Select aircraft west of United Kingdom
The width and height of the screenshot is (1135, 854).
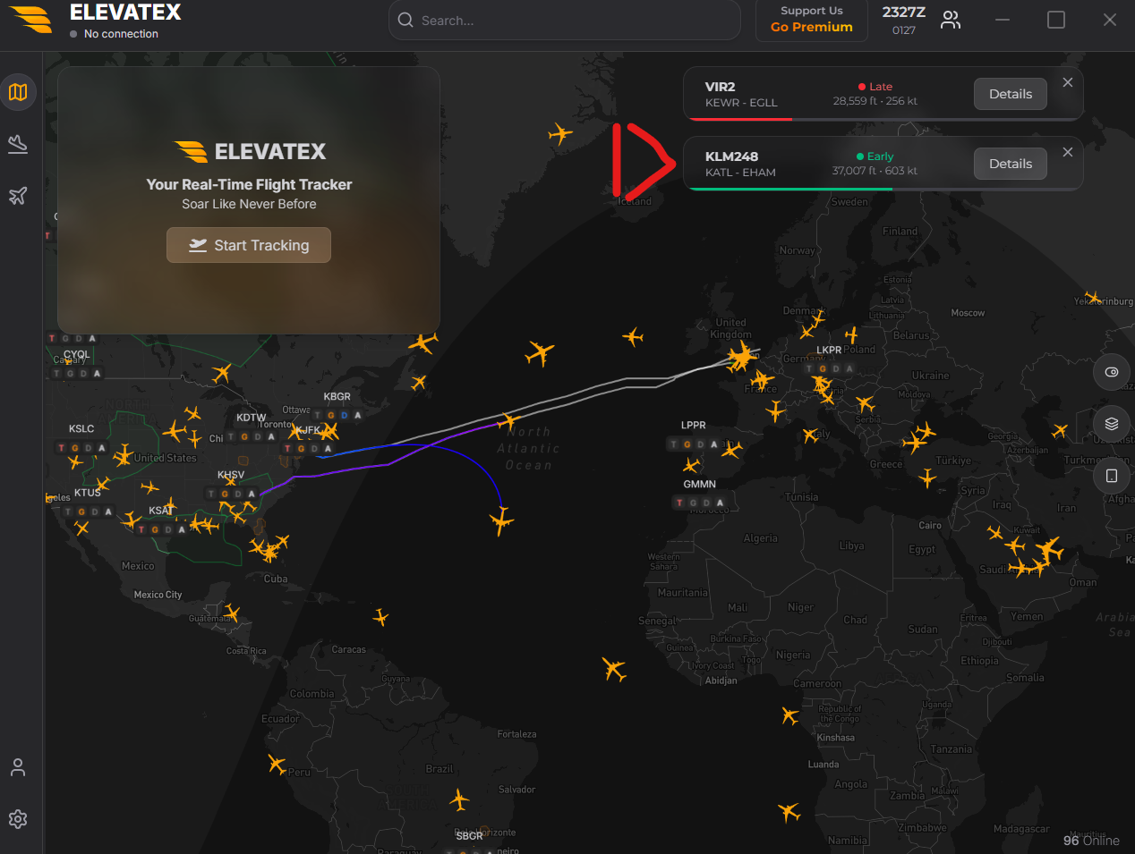pos(634,336)
